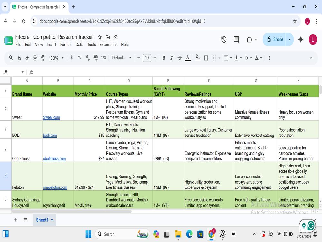The height and width of the screenshot is (242, 322).
Task: Increase decimal places
Action: (95, 58)
